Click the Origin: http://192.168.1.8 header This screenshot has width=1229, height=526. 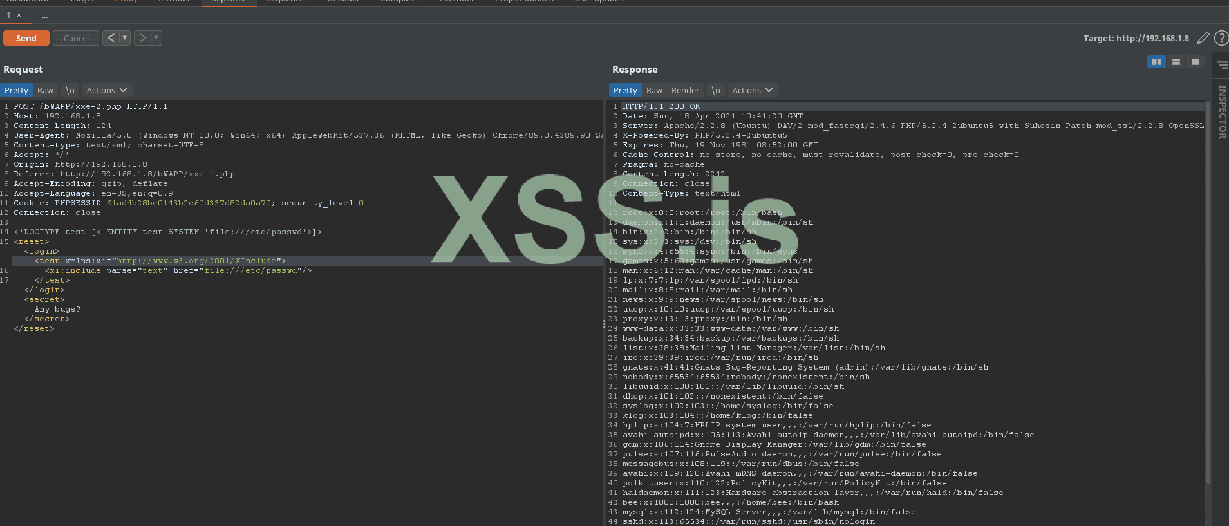(x=80, y=165)
